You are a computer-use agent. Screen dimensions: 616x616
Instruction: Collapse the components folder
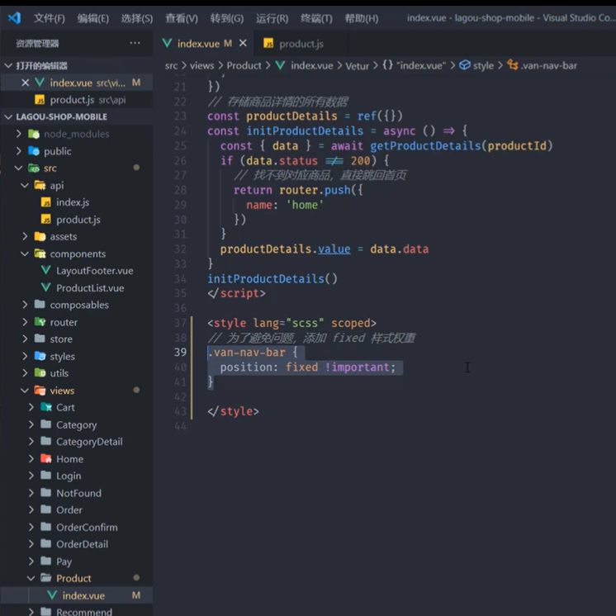[77, 254]
